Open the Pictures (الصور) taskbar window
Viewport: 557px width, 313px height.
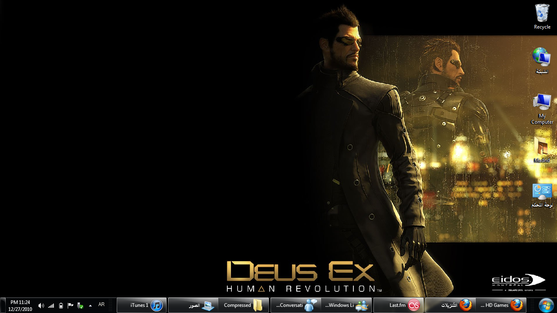[x=193, y=305]
